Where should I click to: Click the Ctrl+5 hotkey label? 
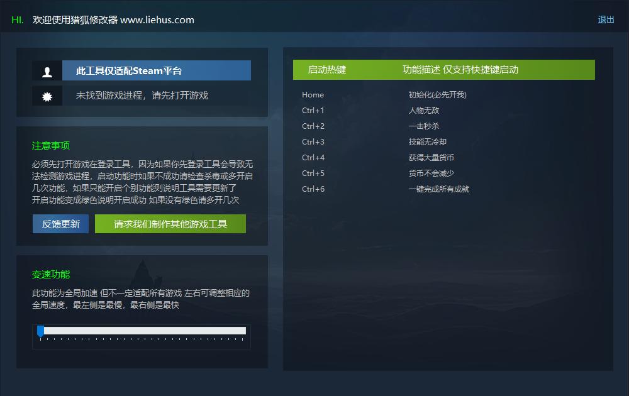tap(313, 173)
